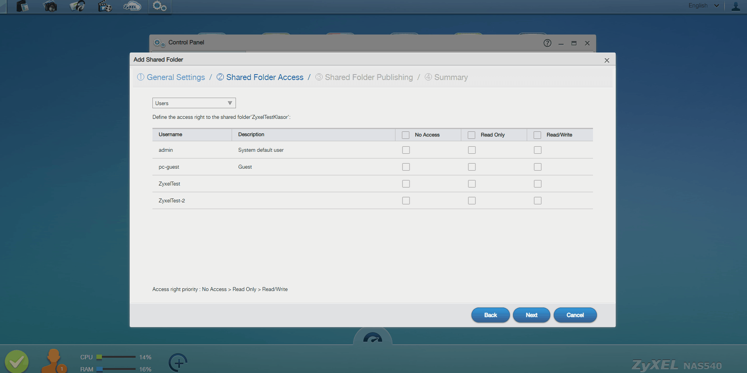Click the 'Guest' description text
Image resolution: width=747 pixels, height=373 pixels.
(x=245, y=167)
